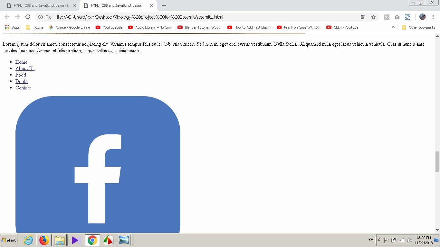This screenshot has height=247, width=440.
Task: Click the Show desktop tray icon
Action: click(x=436, y=240)
